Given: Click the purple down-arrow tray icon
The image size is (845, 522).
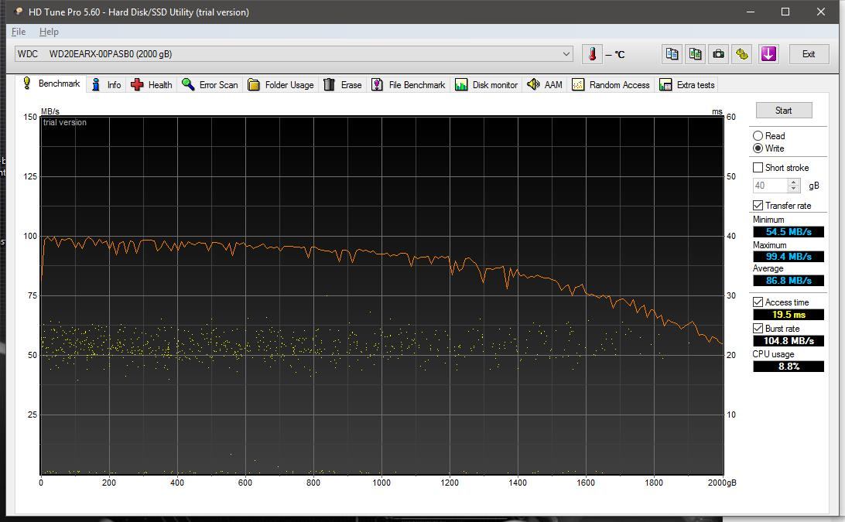Looking at the screenshot, I should pos(768,54).
